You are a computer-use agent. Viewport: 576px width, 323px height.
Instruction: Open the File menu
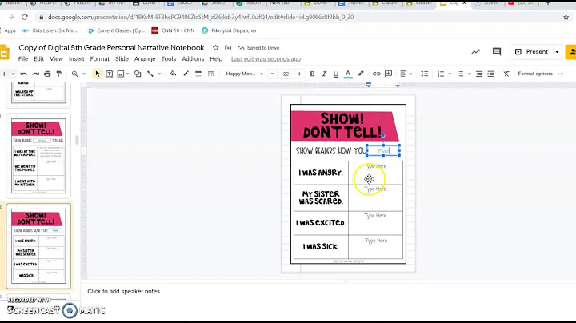[23, 58]
